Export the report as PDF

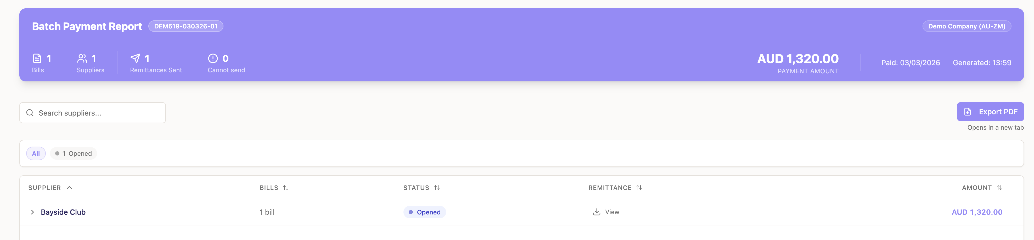(x=990, y=112)
